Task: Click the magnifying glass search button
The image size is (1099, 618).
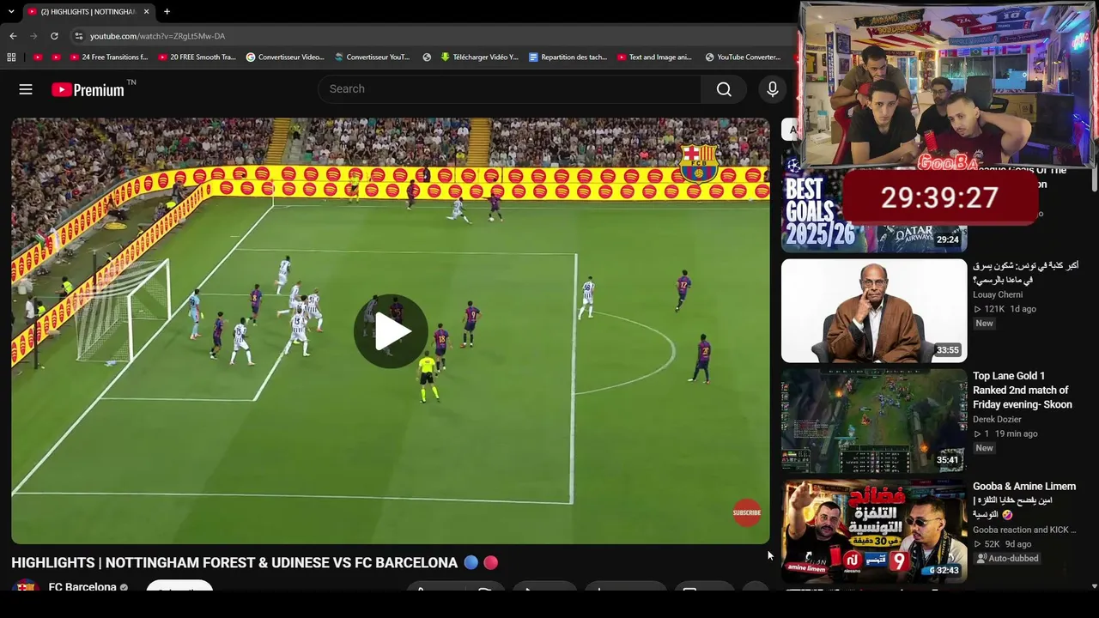Action: (724, 89)
